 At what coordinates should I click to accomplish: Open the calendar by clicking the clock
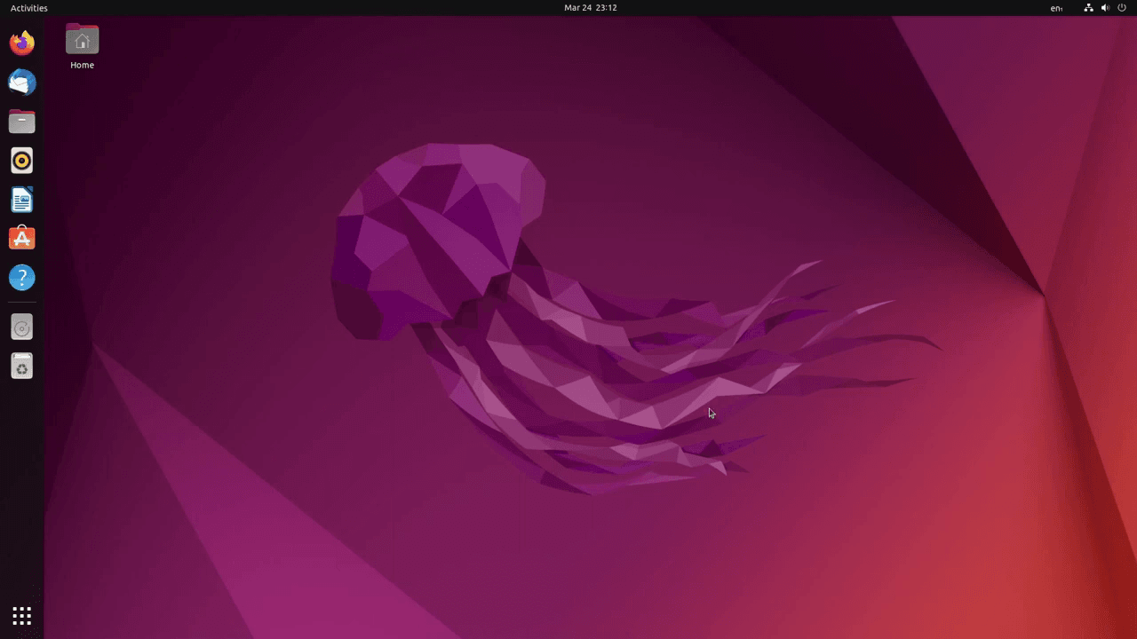[590, 8]
